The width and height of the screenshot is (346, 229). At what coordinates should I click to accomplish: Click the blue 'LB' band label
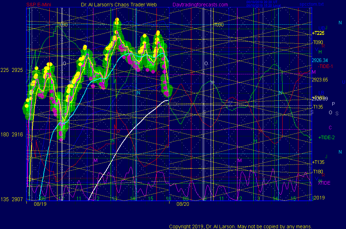click(321, 93)
